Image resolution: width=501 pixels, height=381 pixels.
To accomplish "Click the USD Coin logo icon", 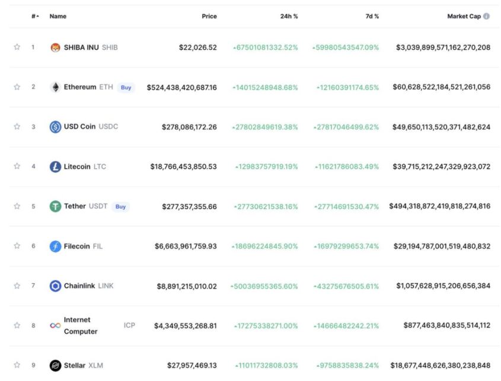I will click(x=55, y=127).
